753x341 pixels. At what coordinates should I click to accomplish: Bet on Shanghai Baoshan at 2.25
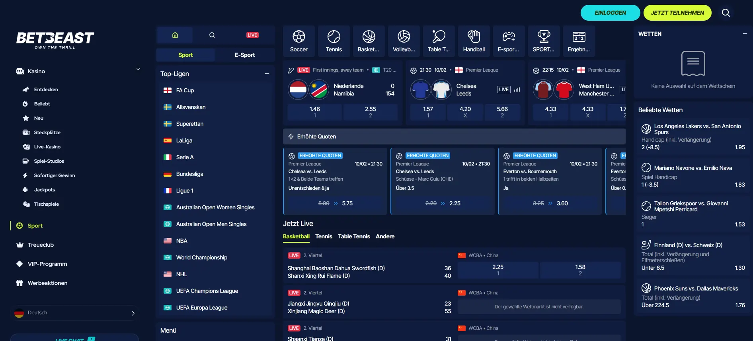498,270
